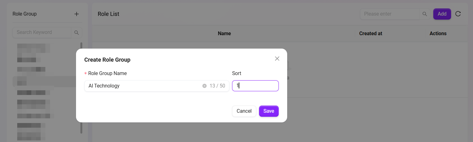
Task: Click the Sort input field
Action: (x=255, y=86)
